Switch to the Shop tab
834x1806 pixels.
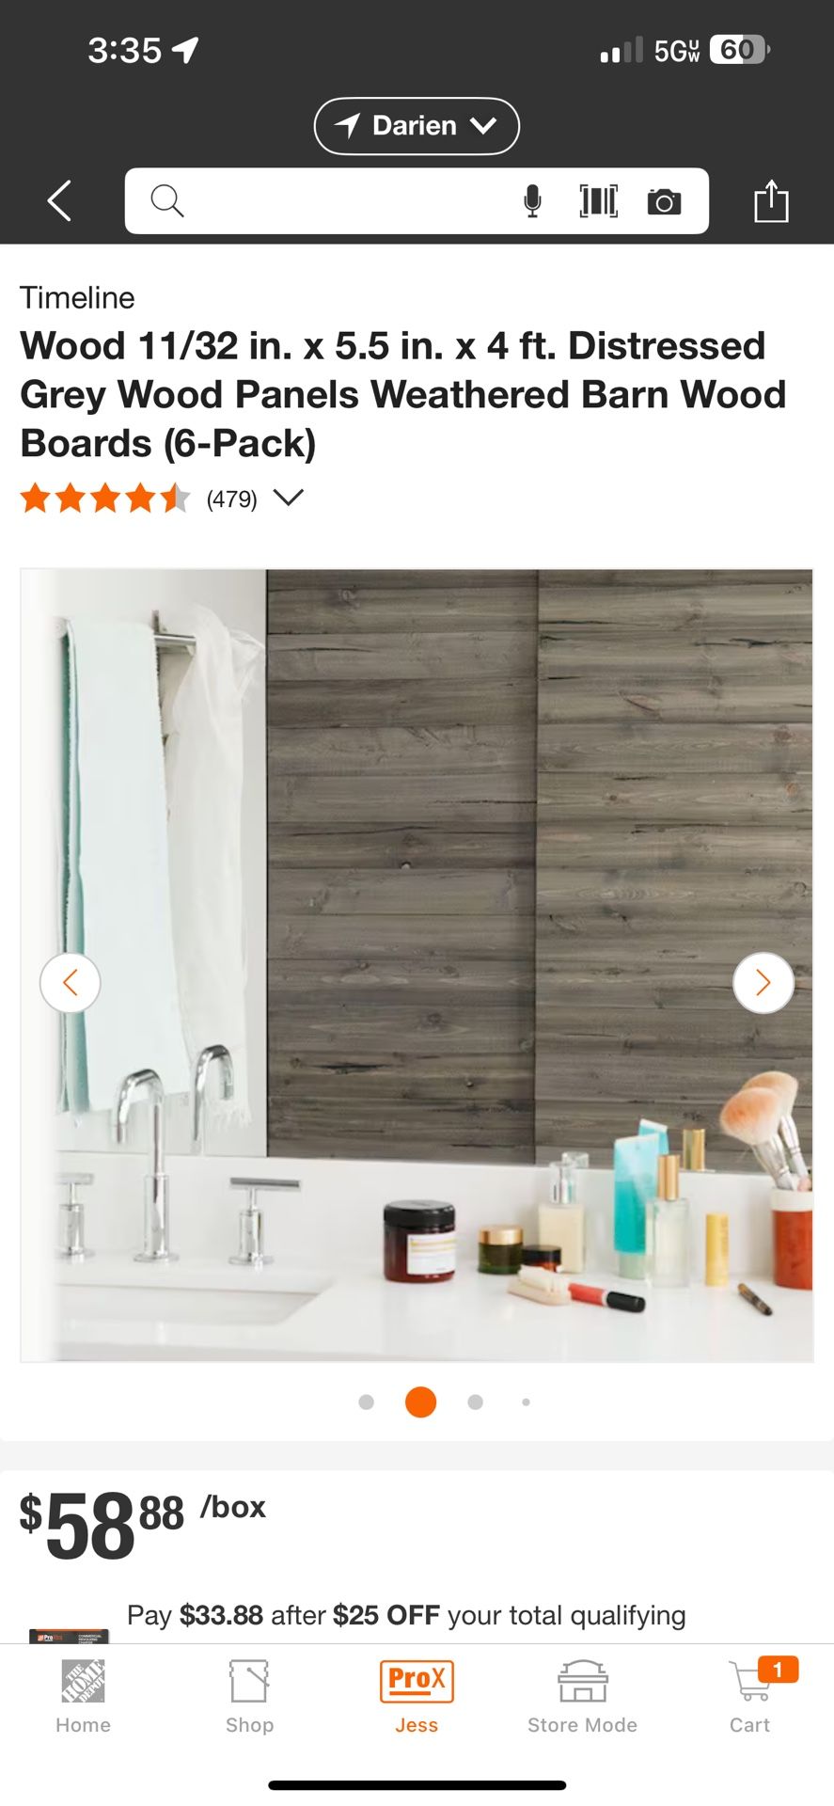tap(249, 1696)
